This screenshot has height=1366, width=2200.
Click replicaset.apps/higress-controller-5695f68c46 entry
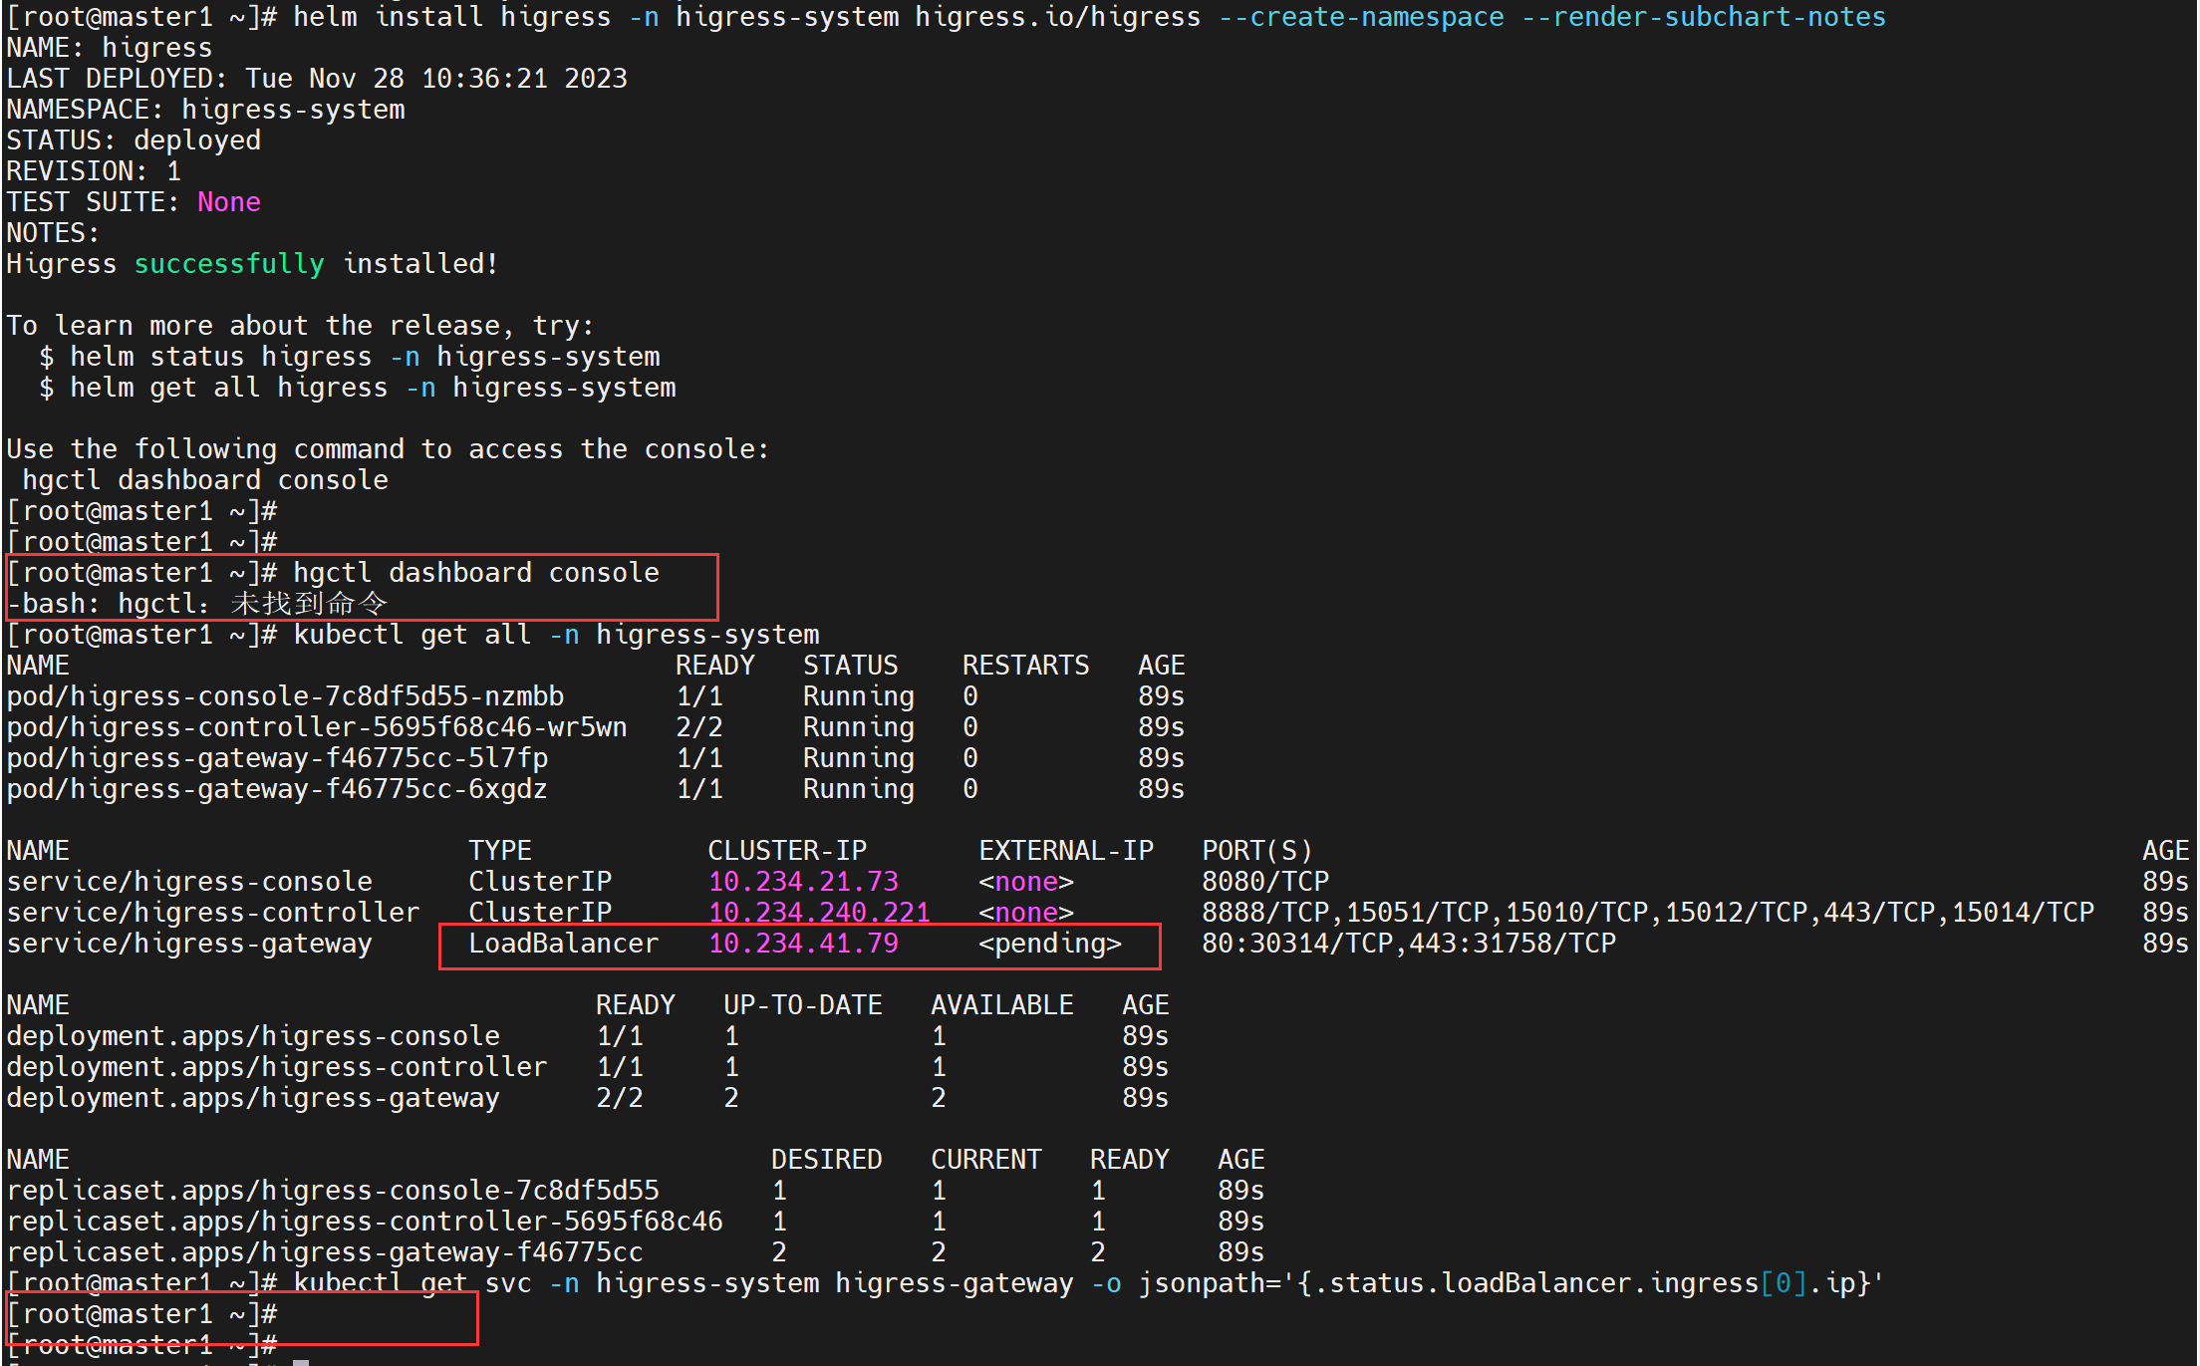pyautogui.click(x=365, y=1222)
